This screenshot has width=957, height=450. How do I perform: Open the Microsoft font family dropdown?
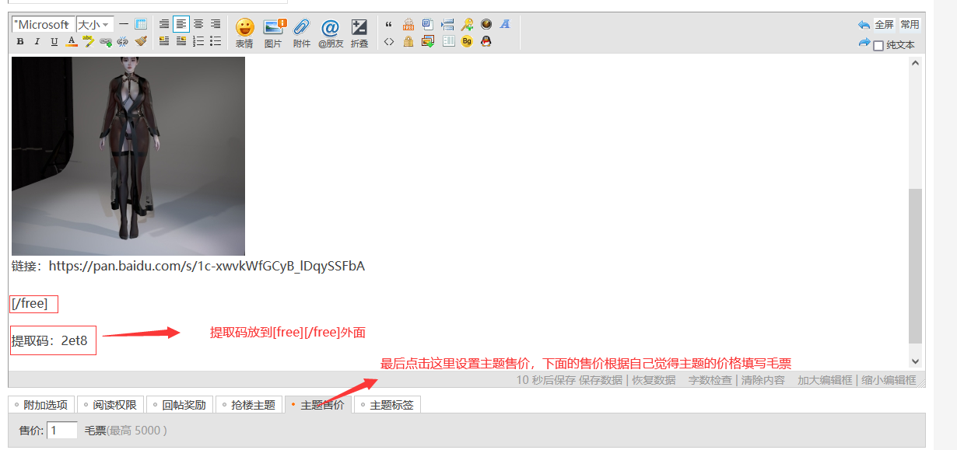[44, 25]
